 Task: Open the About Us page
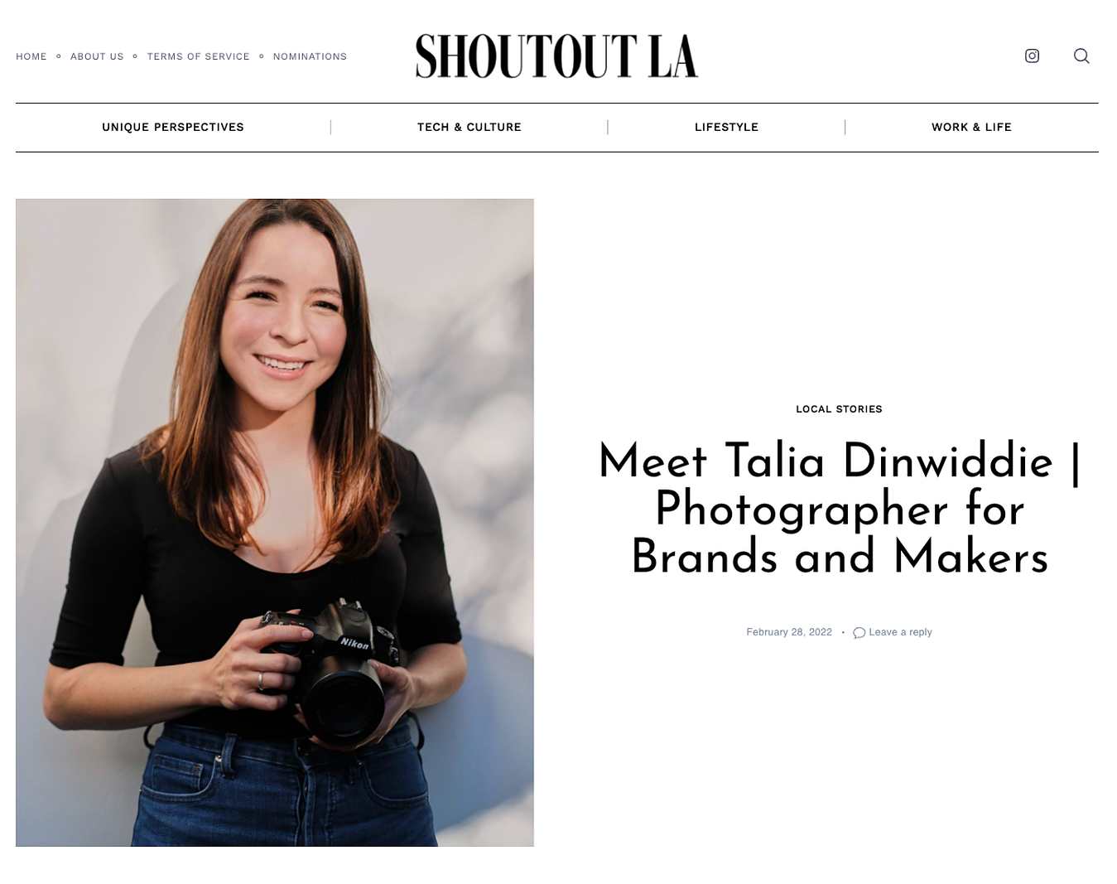pos(97,56)
